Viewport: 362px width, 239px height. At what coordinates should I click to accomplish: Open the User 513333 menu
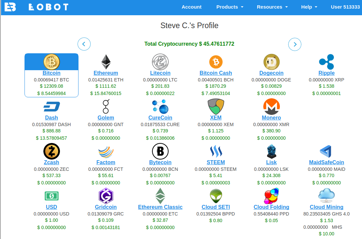345,7
